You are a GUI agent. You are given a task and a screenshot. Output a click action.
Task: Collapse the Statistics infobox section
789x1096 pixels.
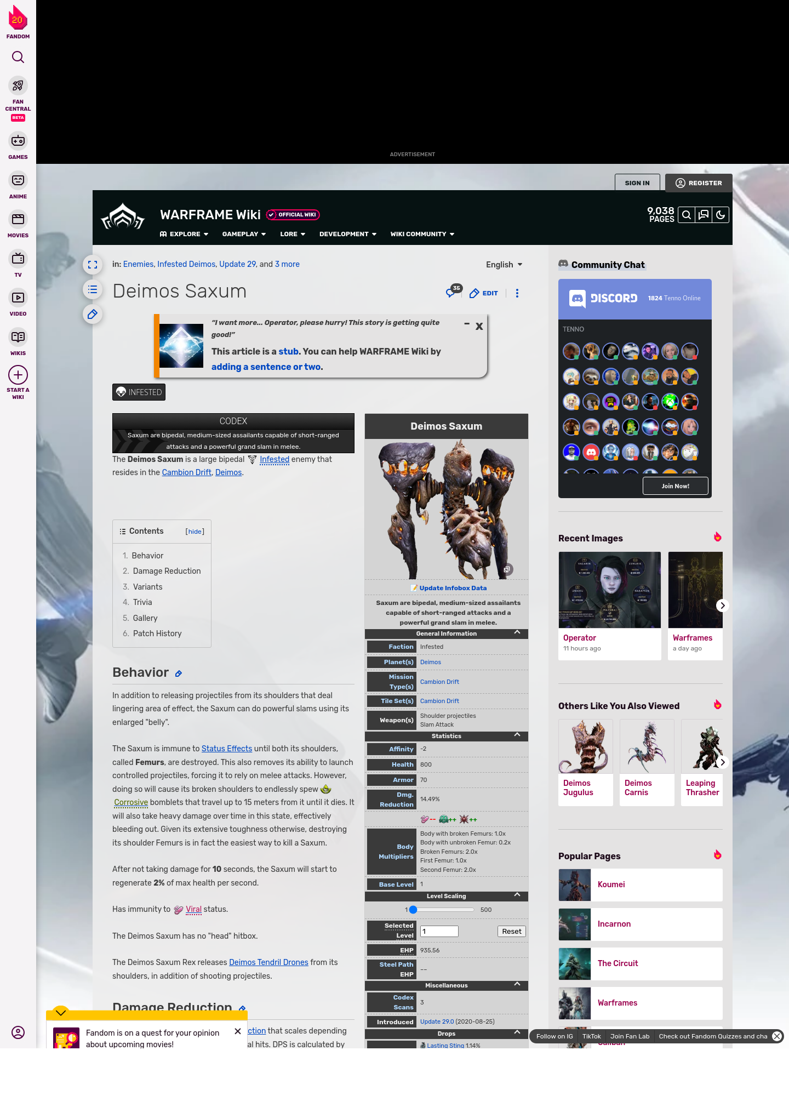click(x=517, y=735)
